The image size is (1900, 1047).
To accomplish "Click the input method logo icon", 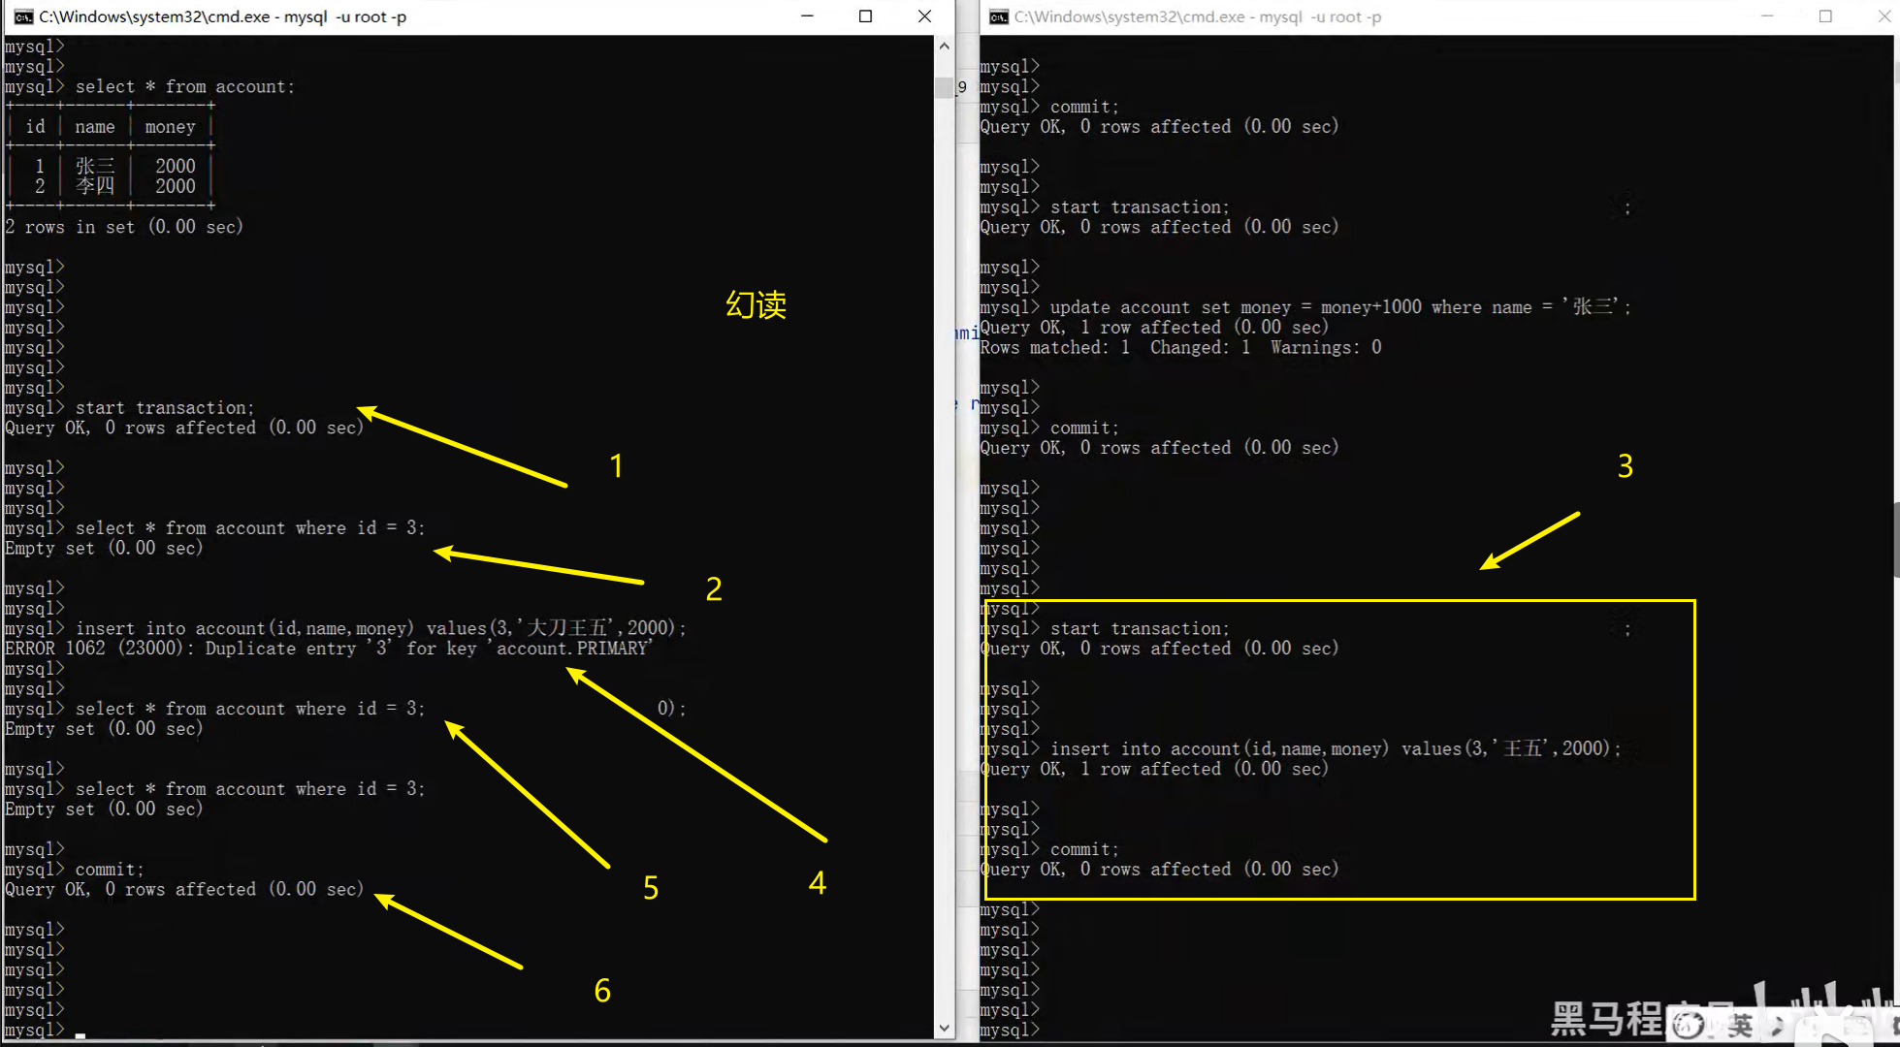I will point(1689,1025).
